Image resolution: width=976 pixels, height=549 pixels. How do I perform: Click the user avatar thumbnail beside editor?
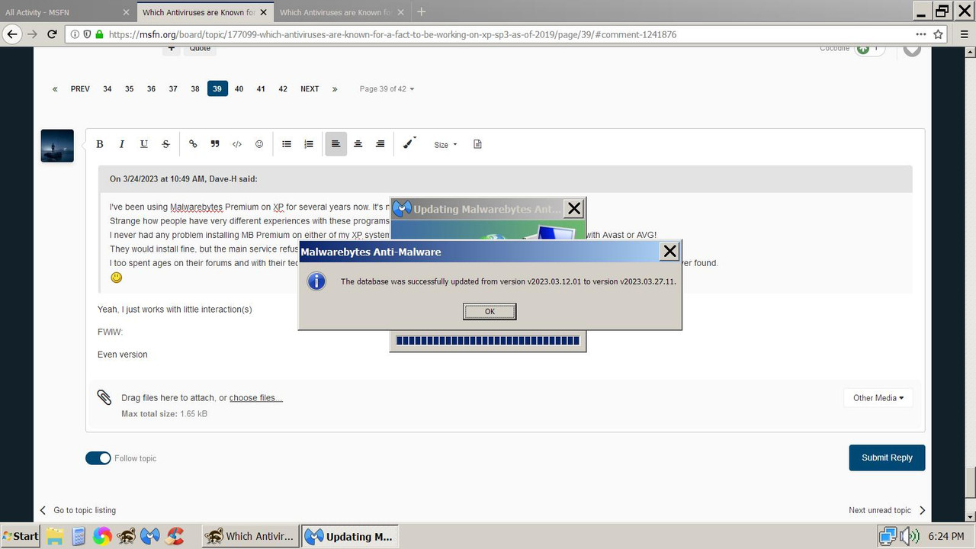(57, 146)
